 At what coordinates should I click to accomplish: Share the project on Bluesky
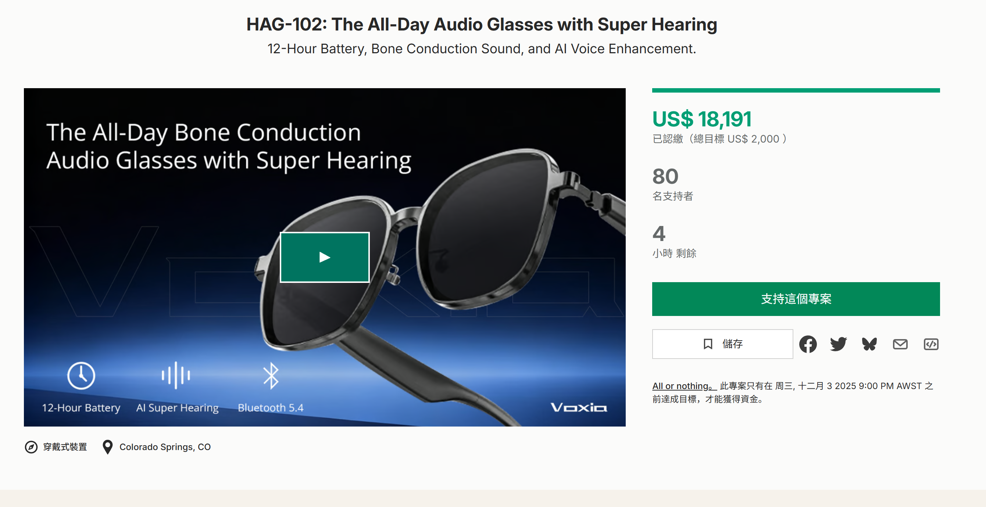coord(869,344)
